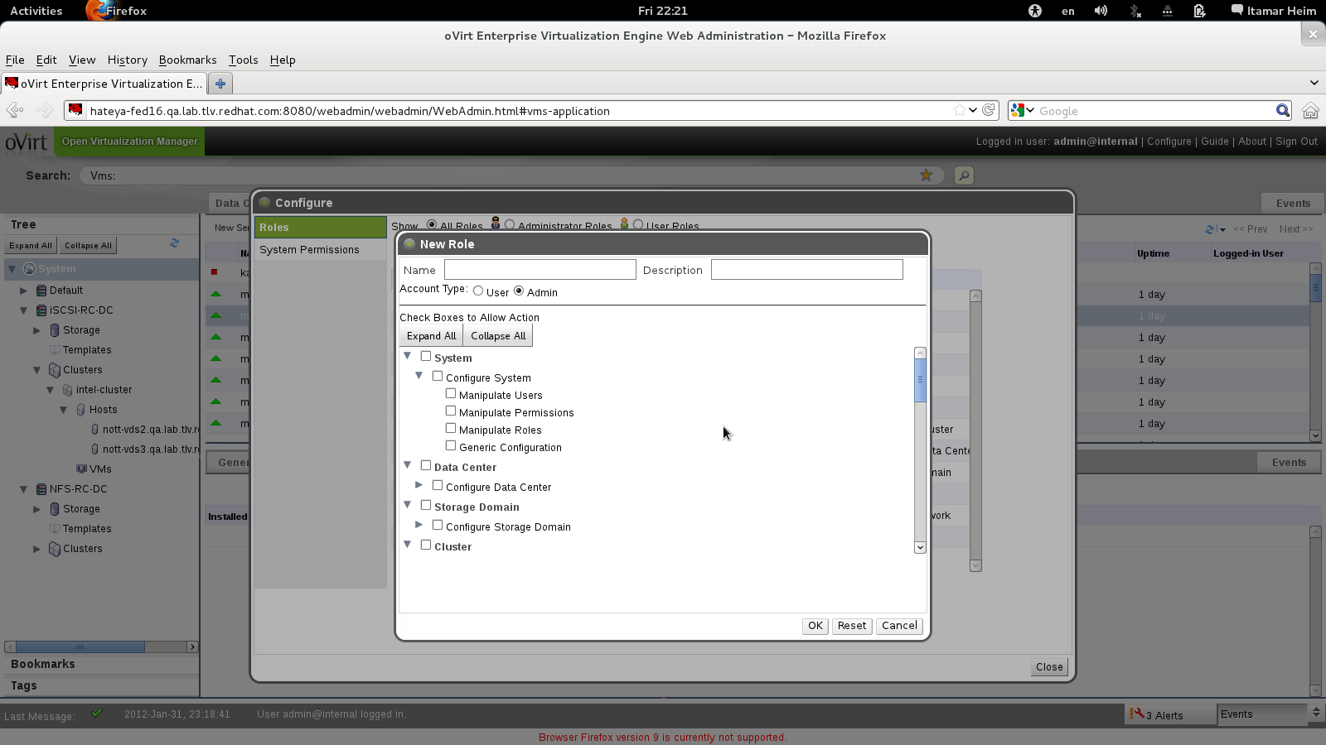Click the tree panel horizontal scrollbar
The height and width of the screenshot is (745, 1326).
tap(80, 646)
